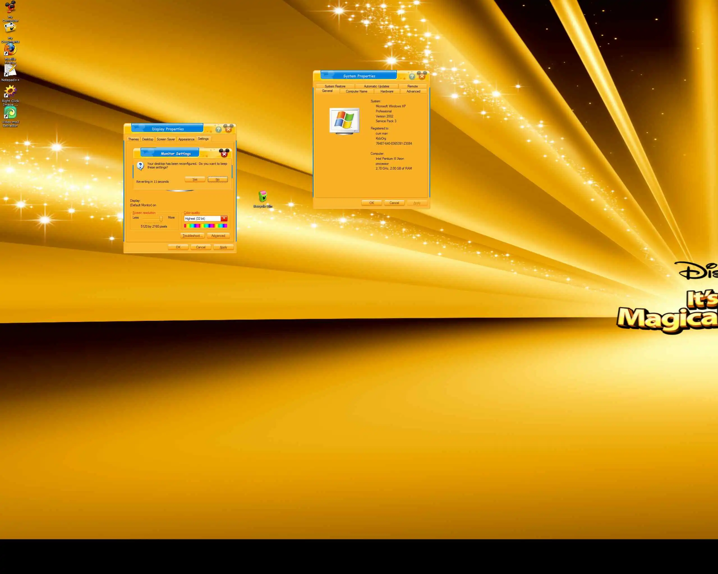Click the Display Properties help question icon
The image size is (718, 574).
coord(218,129)
